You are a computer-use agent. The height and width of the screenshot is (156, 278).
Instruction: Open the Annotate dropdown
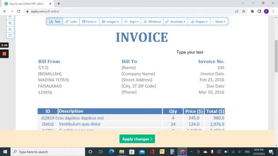pos(175,22)
